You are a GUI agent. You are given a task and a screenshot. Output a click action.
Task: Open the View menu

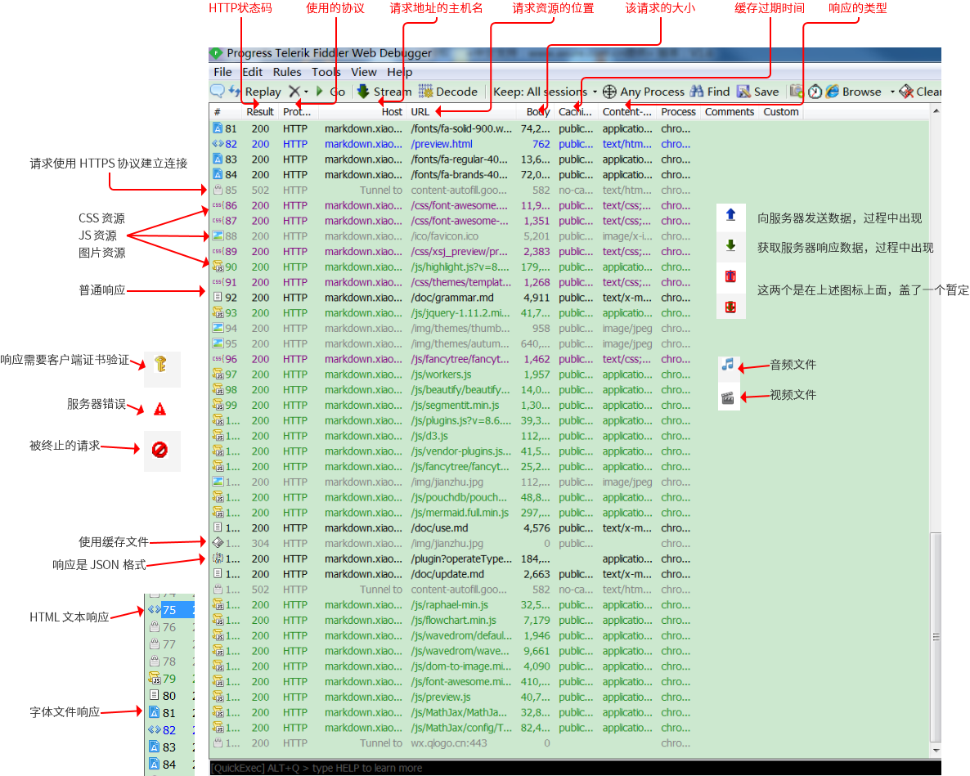(364, 72)
